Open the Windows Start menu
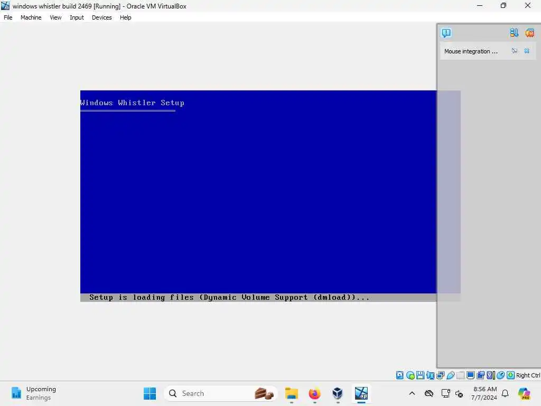This screenshot has height=406, width=541. (150, 393)
